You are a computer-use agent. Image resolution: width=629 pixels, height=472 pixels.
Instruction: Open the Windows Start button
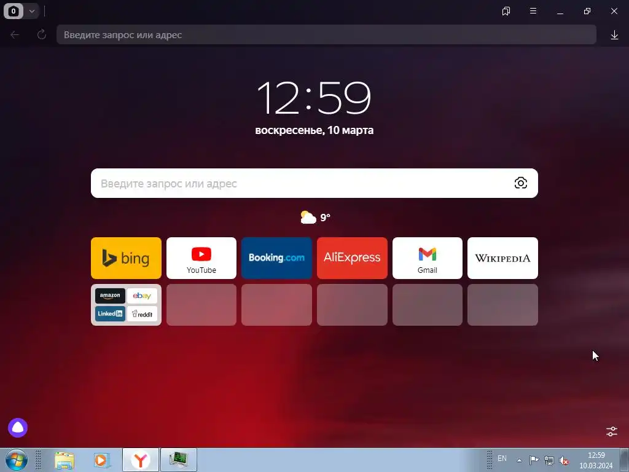pyautogui.click(x=17, y=460)
